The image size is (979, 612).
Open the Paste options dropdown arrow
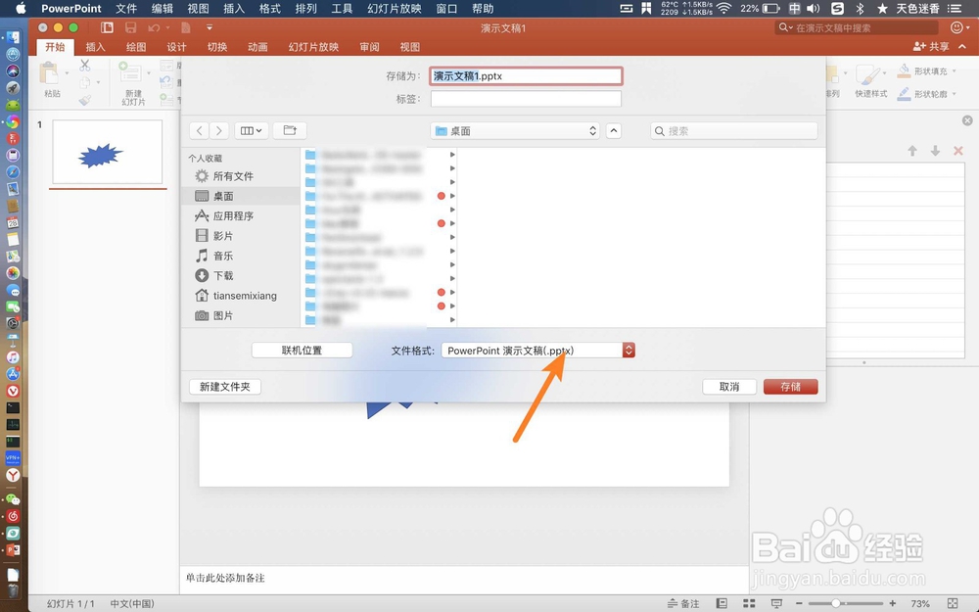pyautogui.click(x=67, y=73)
